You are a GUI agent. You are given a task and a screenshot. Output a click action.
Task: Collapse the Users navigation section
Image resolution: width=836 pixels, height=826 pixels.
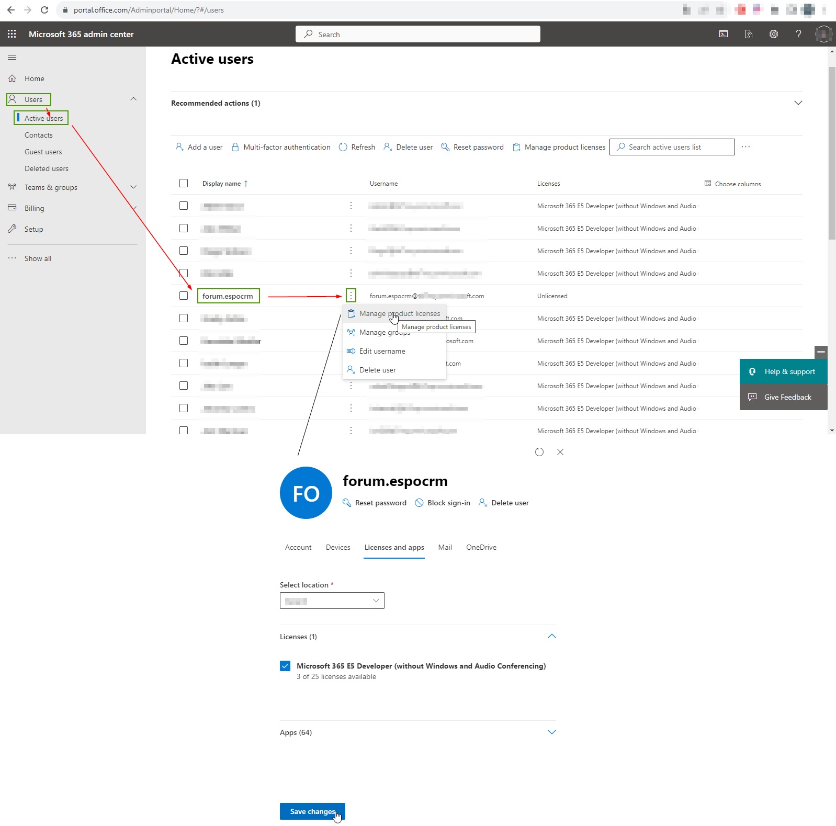click(x=133, y=99)
